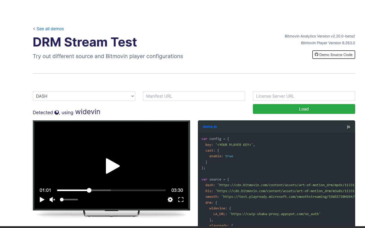The width and height of the screenshot is (365, 228).
Task: Click the smooth source URL code line
Action: click(280, 197)
